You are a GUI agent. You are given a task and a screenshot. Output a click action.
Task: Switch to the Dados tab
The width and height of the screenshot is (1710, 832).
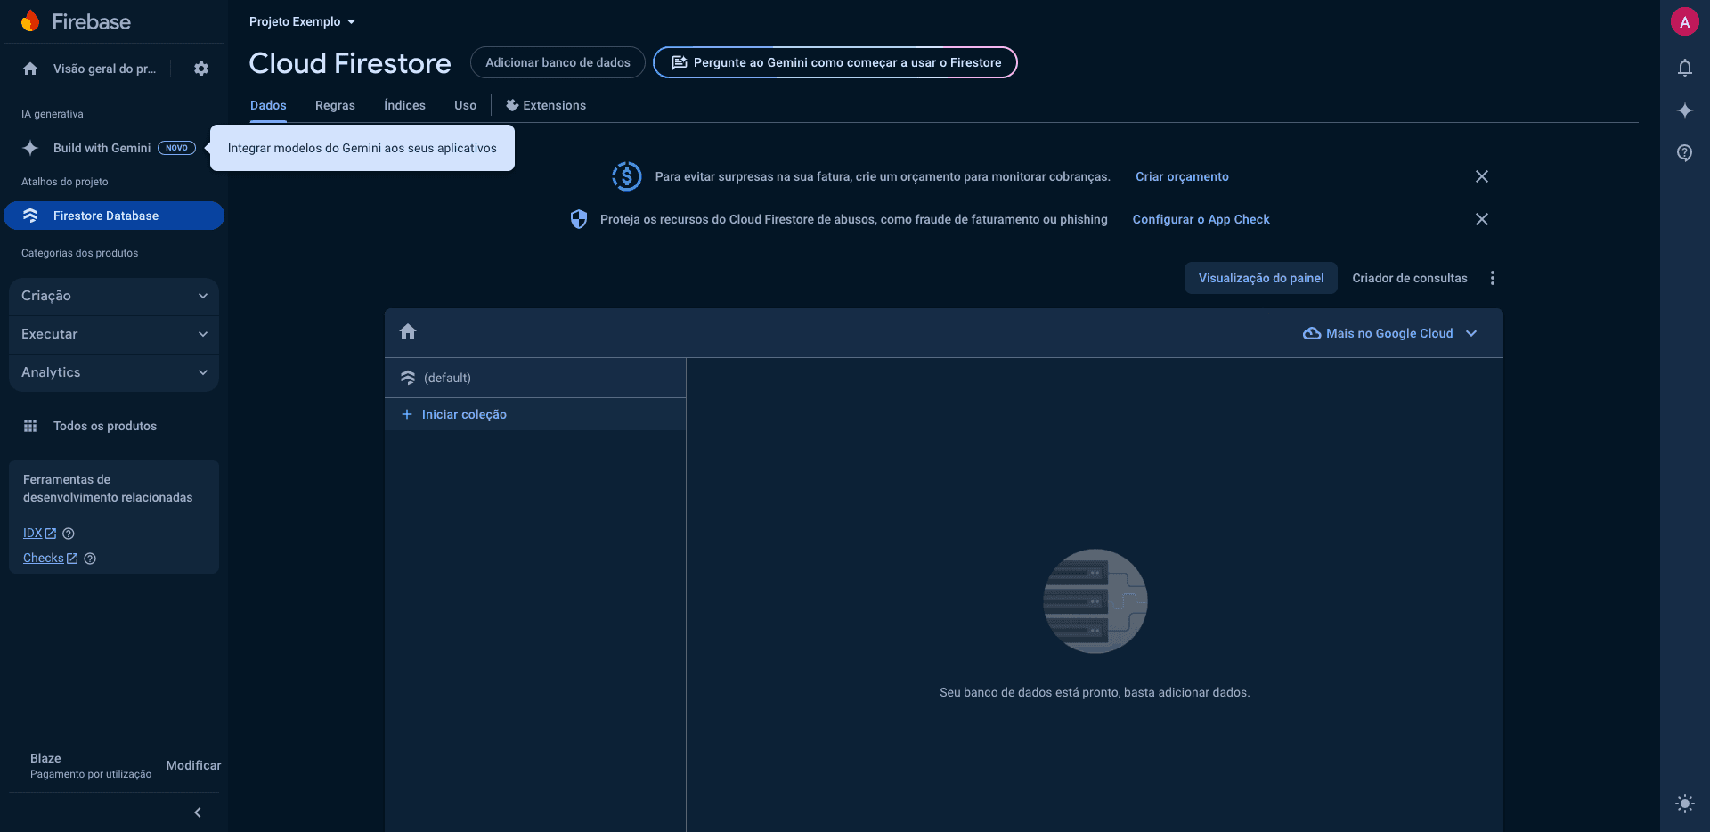[x=268, y=105]
